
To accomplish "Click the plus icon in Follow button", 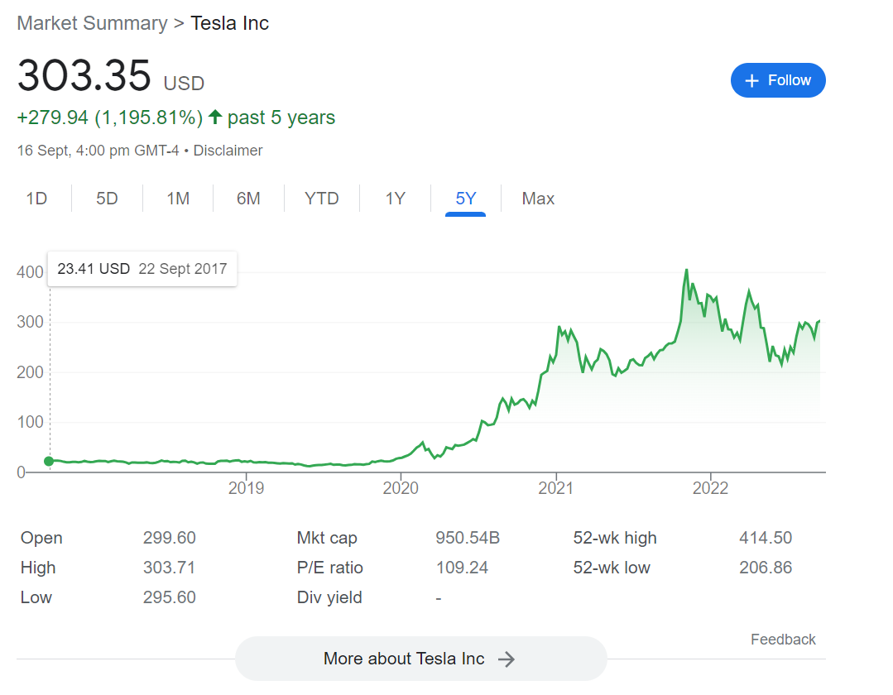I will [x=751, y=80].
